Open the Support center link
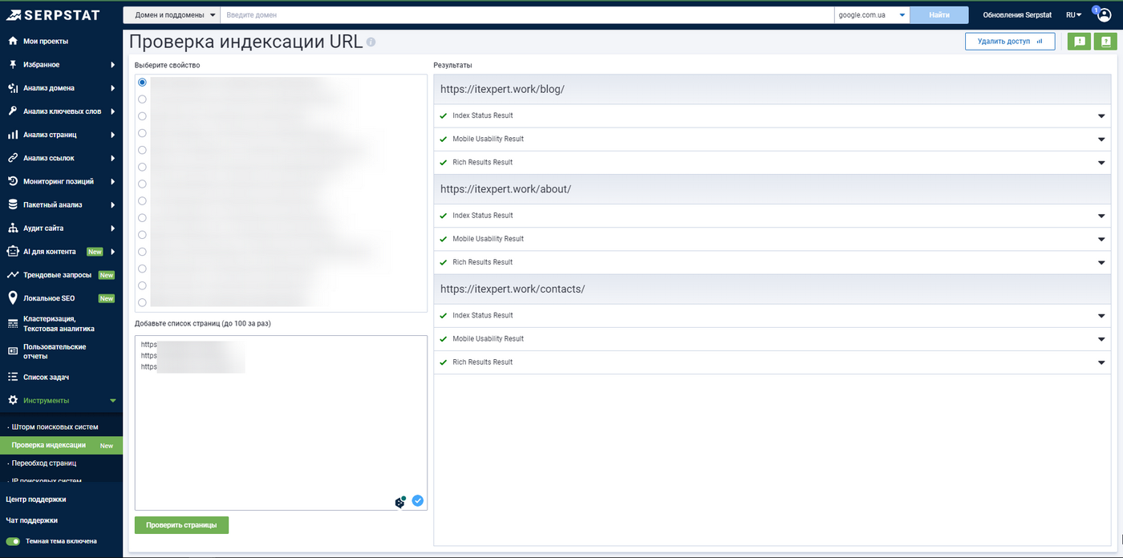1123x558 pixels. (x=36, y=499)
